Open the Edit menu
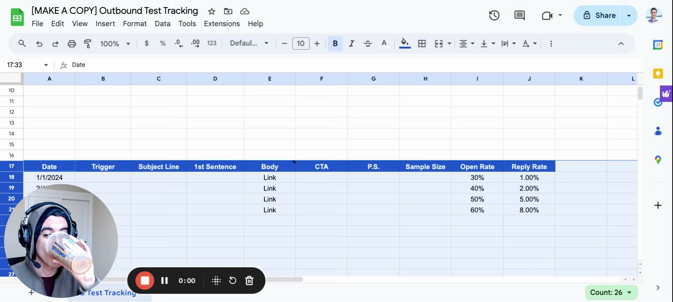This screenshot has height=302, width=673. [57, 23]
